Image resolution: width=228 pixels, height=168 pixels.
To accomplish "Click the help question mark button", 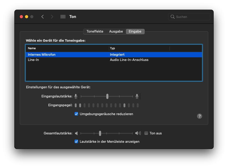I will (200, 116).
